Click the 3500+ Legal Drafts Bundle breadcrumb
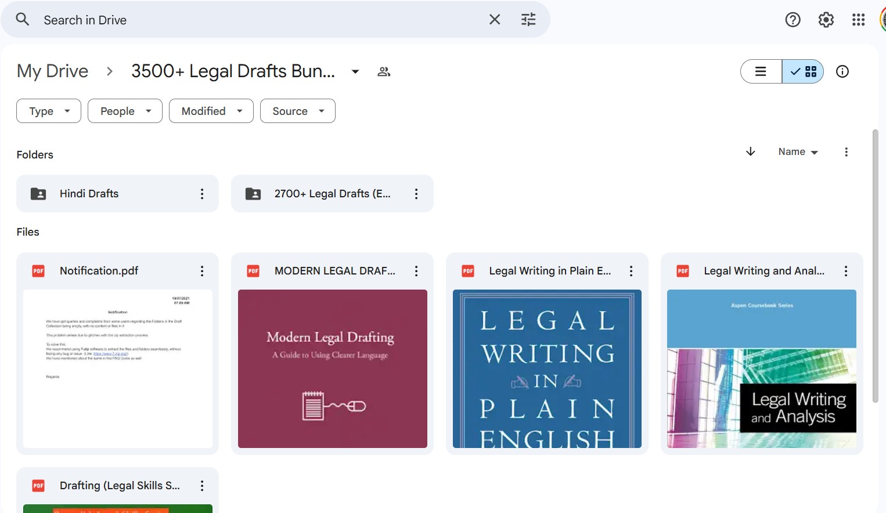Image resolution: width=886 pixels, height=513 pixels. [233, 71]
